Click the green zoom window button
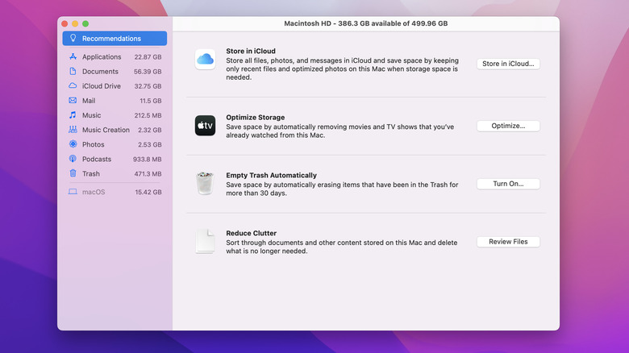Viewport: 629px width, 353px height. coord(85,24)
